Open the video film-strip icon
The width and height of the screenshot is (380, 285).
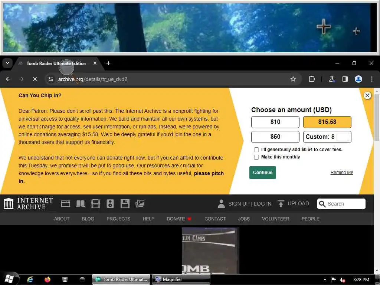point(95,204)
